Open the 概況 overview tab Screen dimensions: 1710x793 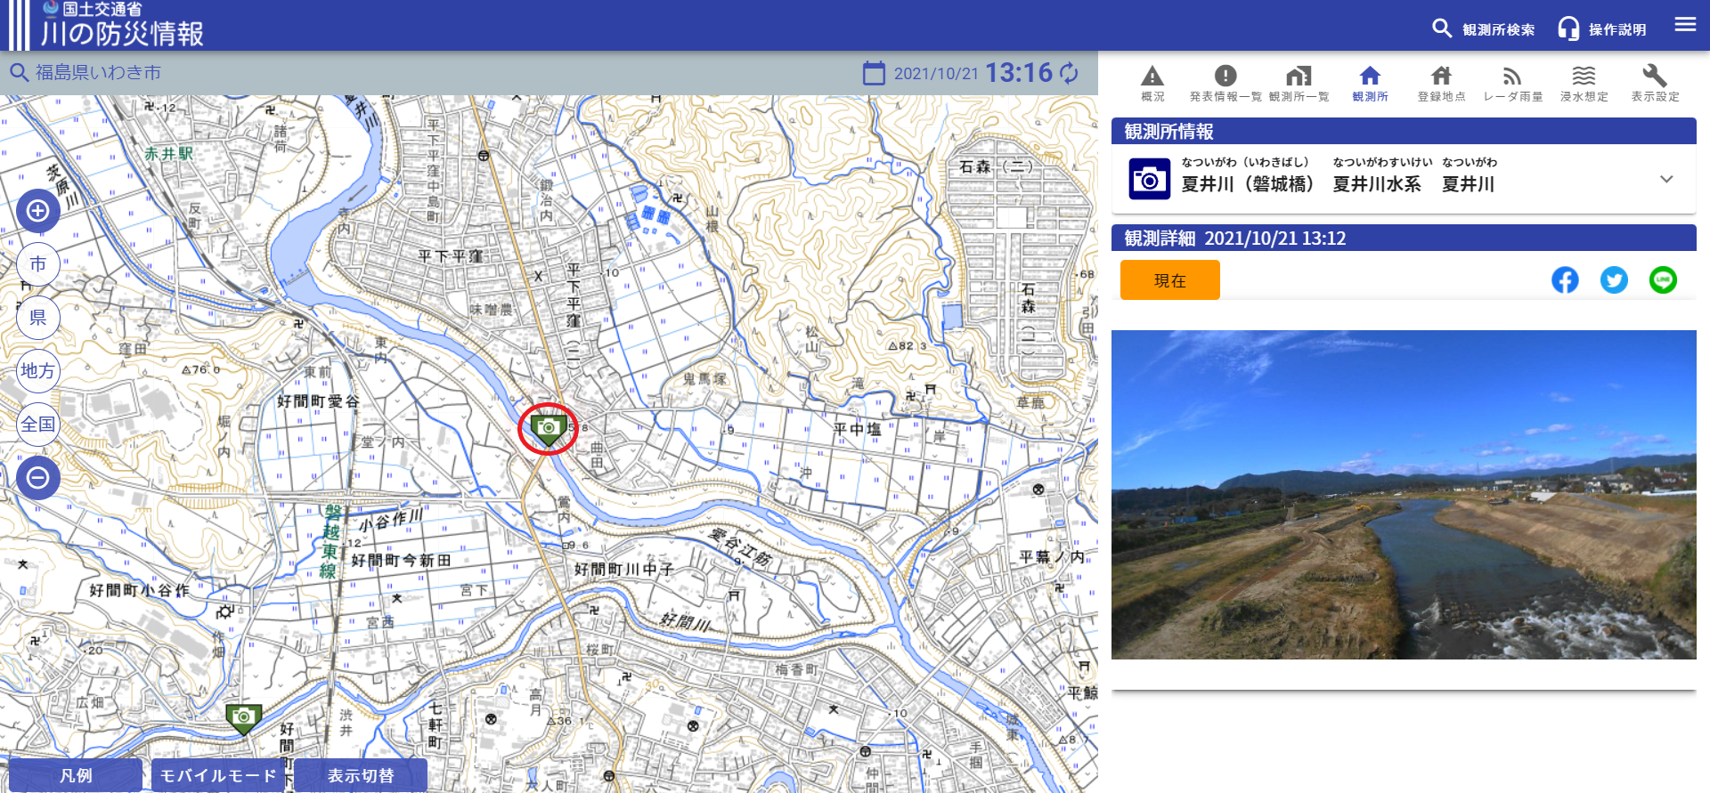(x=1152, y=84)
